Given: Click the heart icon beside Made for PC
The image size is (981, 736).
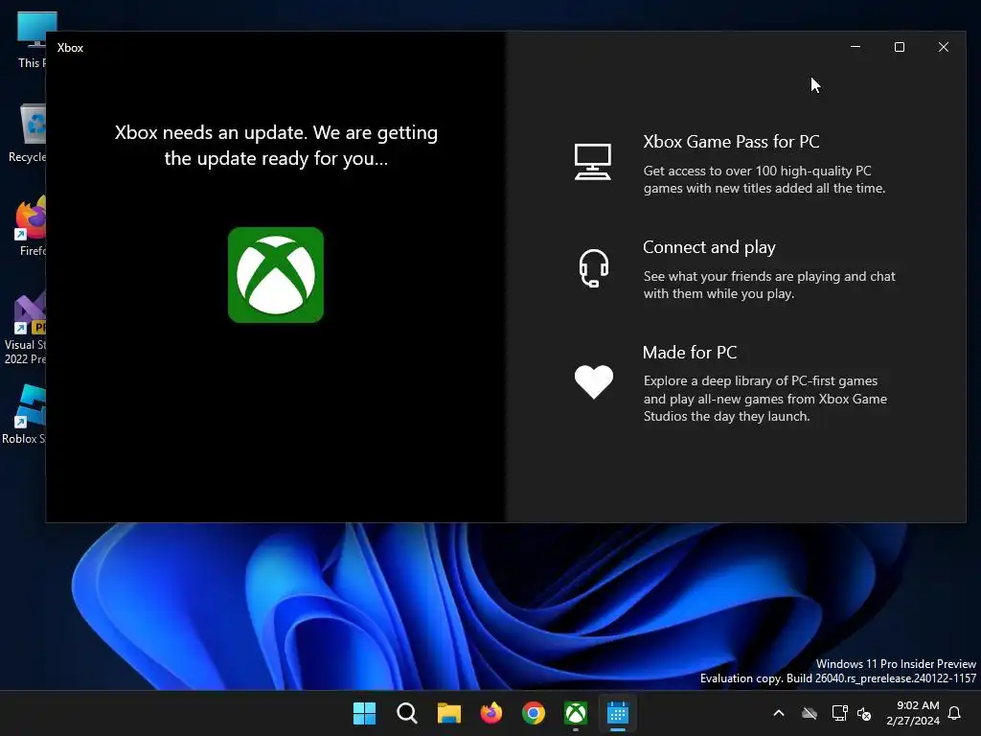Looking at the screenshot, I should [x=594, y=381].
